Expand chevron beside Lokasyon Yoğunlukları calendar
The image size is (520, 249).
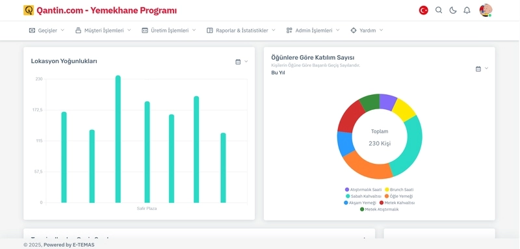[246, 61]
